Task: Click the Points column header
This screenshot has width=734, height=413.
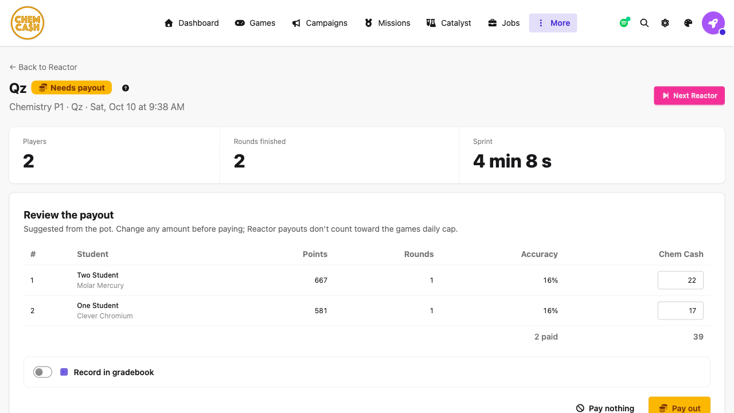Action: point(315,254)
